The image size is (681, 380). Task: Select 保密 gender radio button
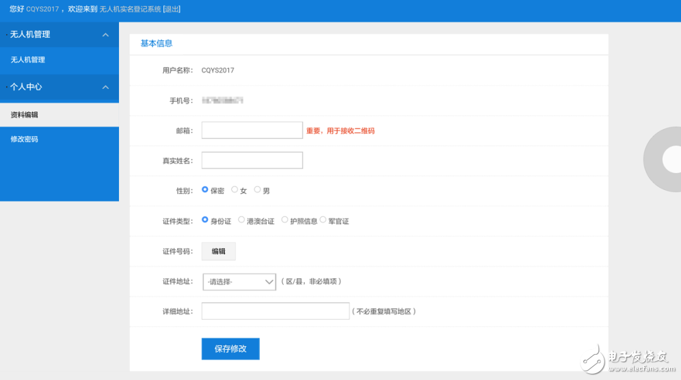205,190
